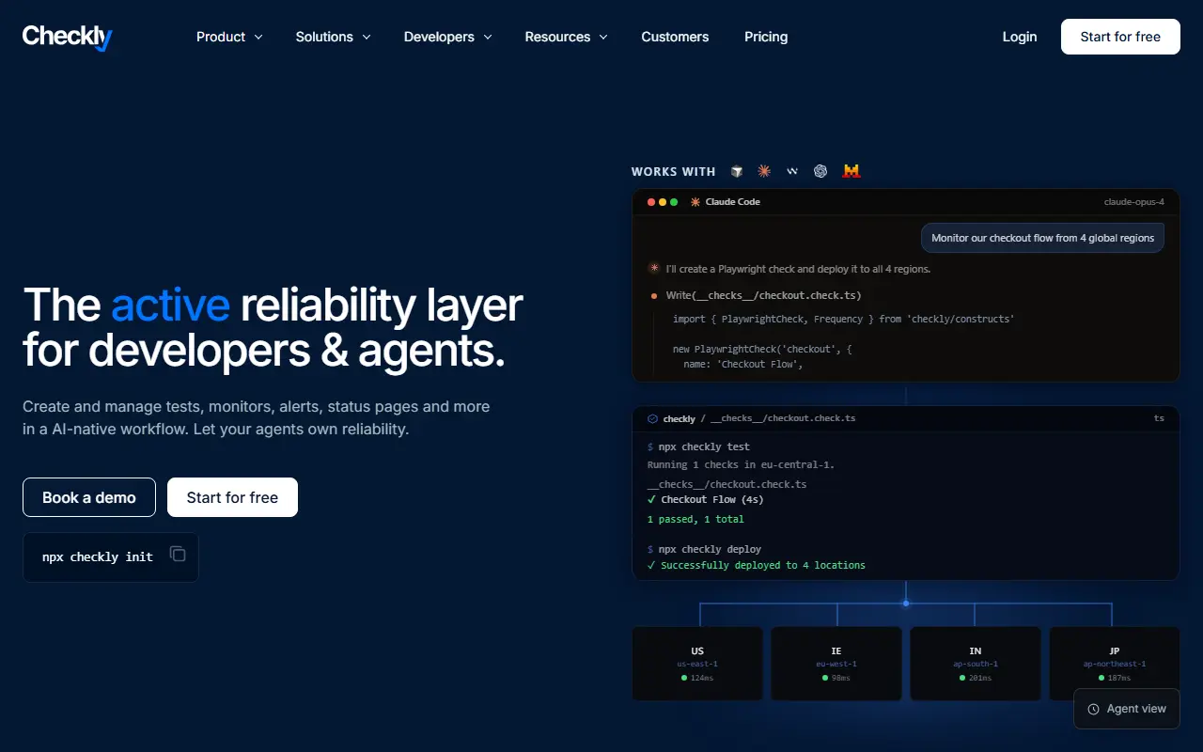The width and height of the screenshot is (1203, 752).
Task: Select the US us-east-1 region card
Action: (x=697, y=664)
